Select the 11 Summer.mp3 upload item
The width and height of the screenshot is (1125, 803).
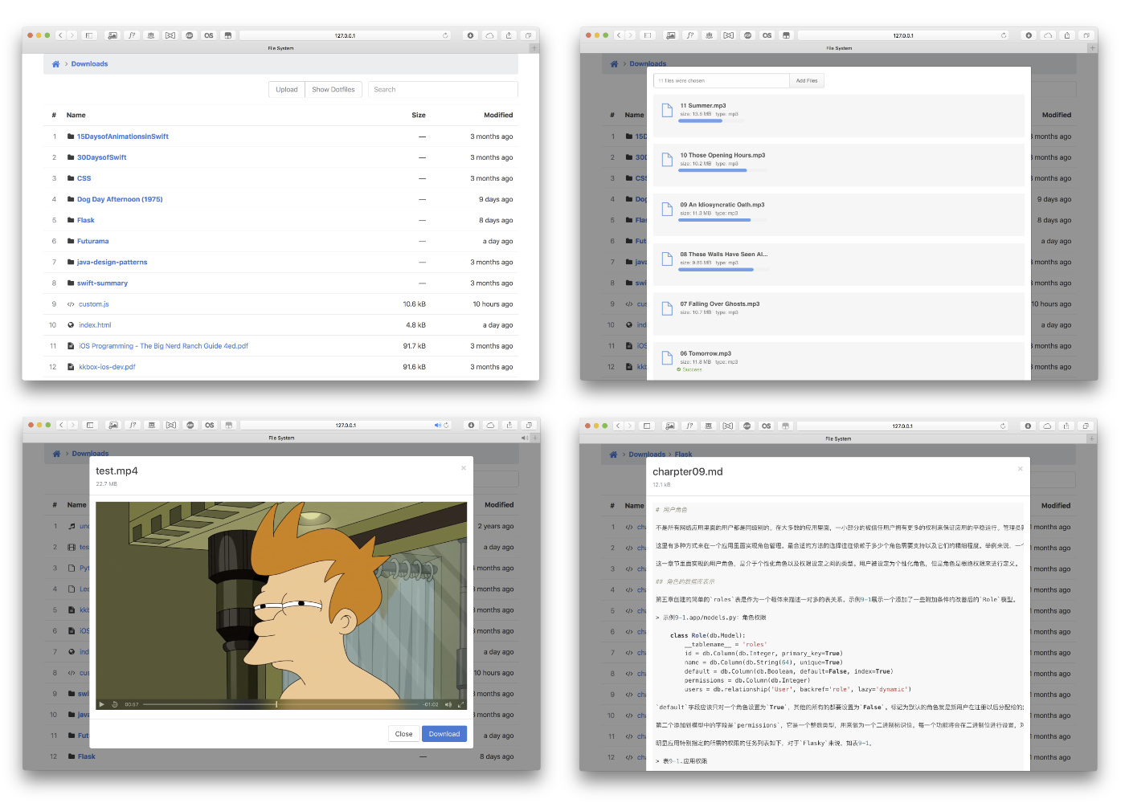(839, 116)
